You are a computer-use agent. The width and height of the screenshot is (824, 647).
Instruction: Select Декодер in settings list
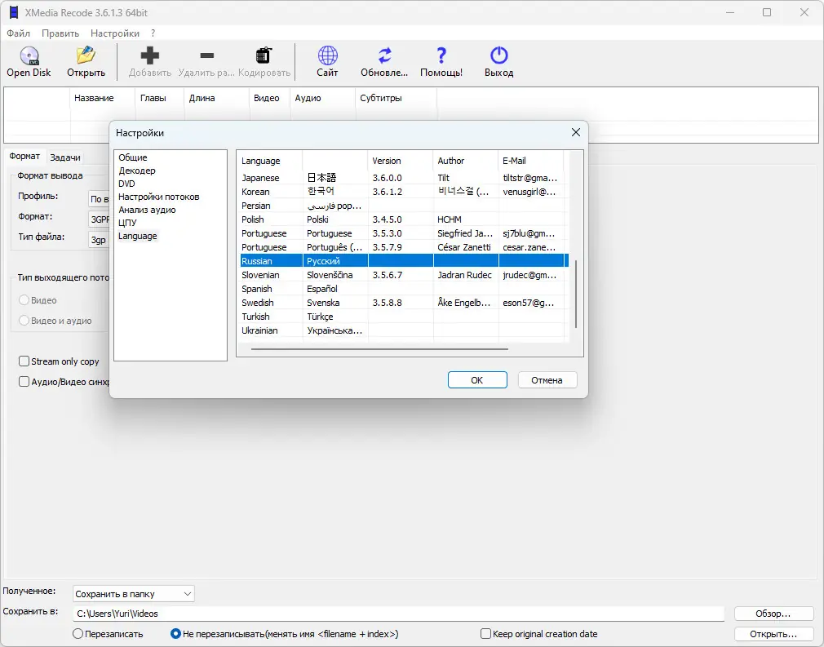pyautogui.click(x=137, y=171)
